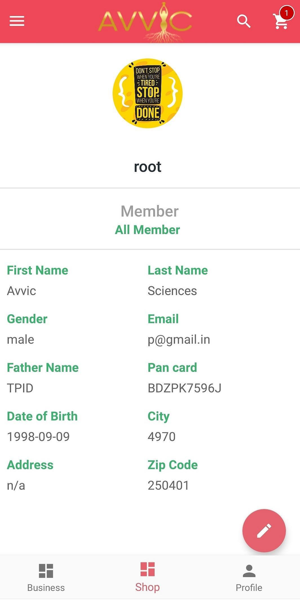Tap the red cart badge count
Screen dimensions: 300x601
[x=286, y=13]
